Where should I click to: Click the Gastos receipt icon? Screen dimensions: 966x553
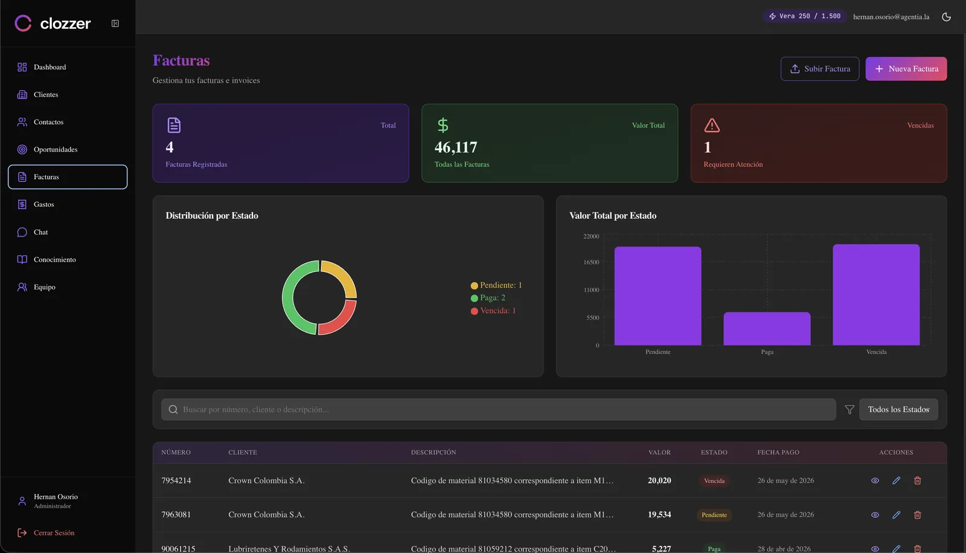pos(22,204)
